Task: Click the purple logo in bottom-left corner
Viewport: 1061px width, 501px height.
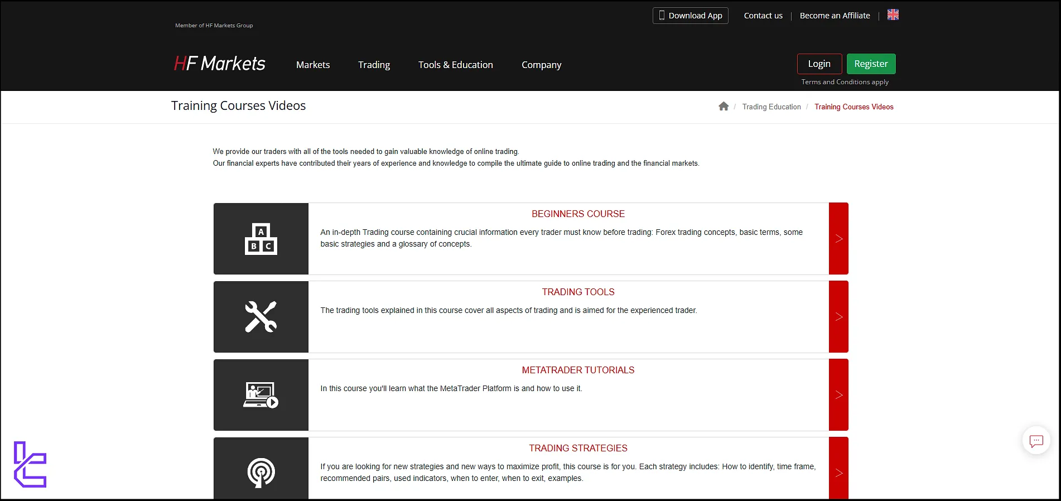Action: [30, 464]
